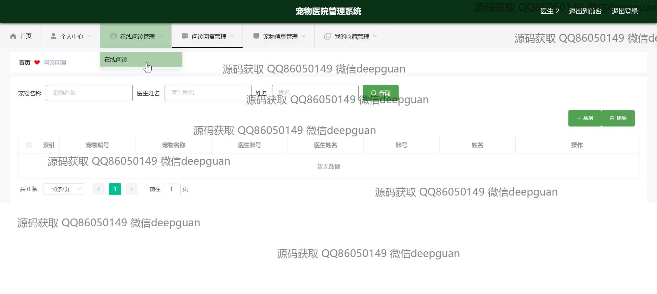The width and height of the screenshot is (657, 294).
Task: Go to the previous page arrow
Action: 99,189
